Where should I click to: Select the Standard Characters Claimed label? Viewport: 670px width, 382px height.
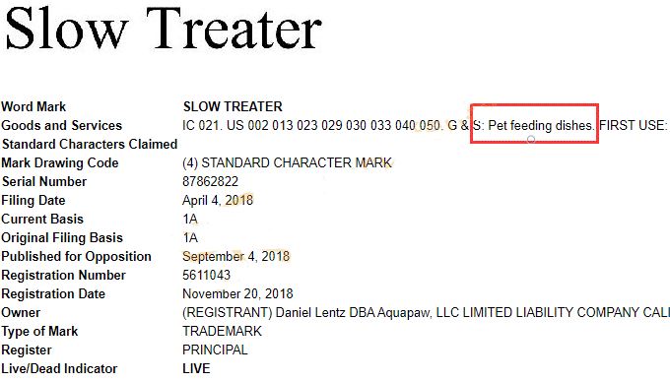[x=90, y=144]
